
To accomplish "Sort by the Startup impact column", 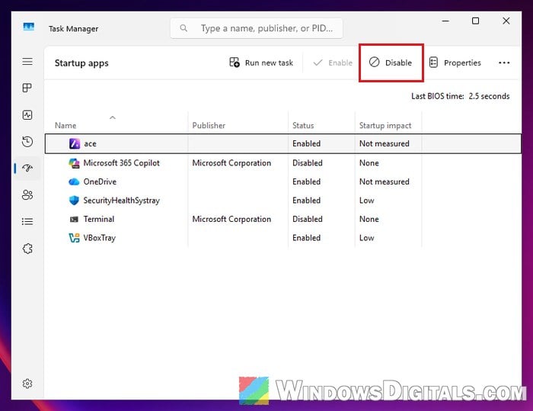I will click(385, 126).
